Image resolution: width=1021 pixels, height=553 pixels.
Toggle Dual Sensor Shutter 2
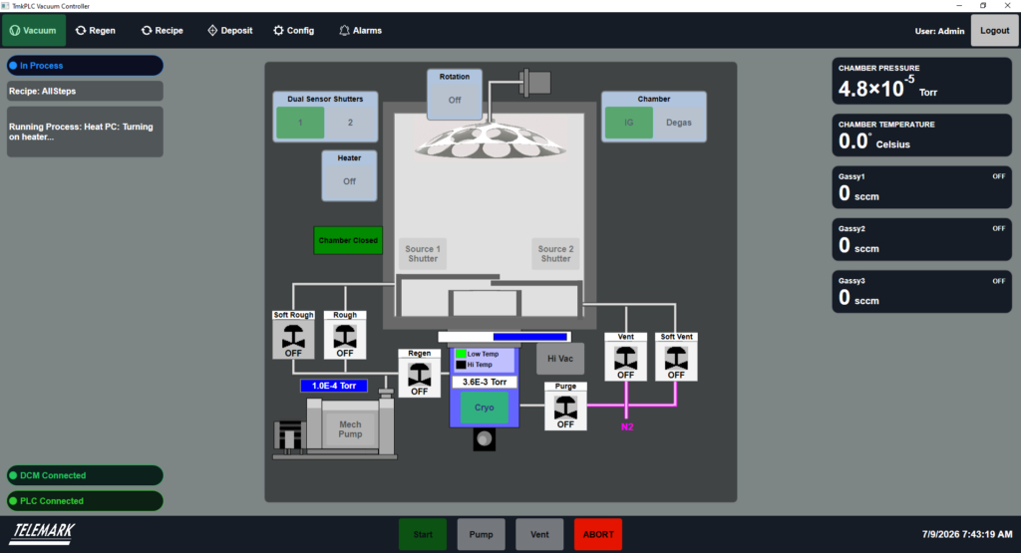[350, 123]
